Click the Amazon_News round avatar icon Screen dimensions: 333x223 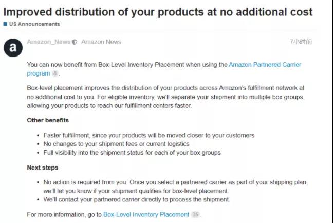tap(13, 47)
